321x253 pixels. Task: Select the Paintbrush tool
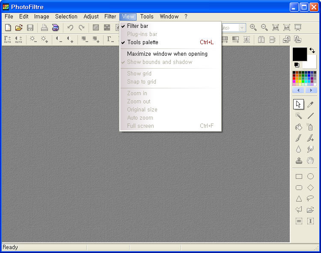(x=299, y=138)
